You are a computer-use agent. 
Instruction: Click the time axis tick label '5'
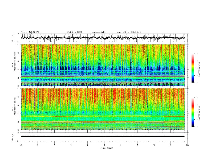pyautogui.click(x=104, y=145)
